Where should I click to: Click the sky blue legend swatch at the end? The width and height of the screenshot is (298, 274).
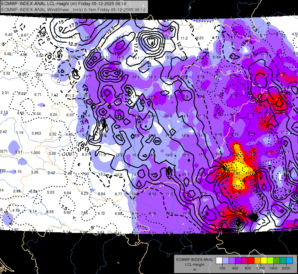(x=289, y=261)
